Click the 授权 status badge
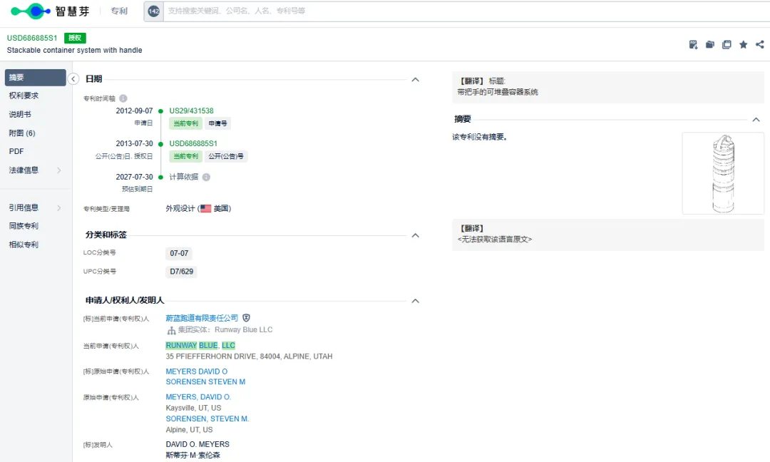 [x=75, y=38]
